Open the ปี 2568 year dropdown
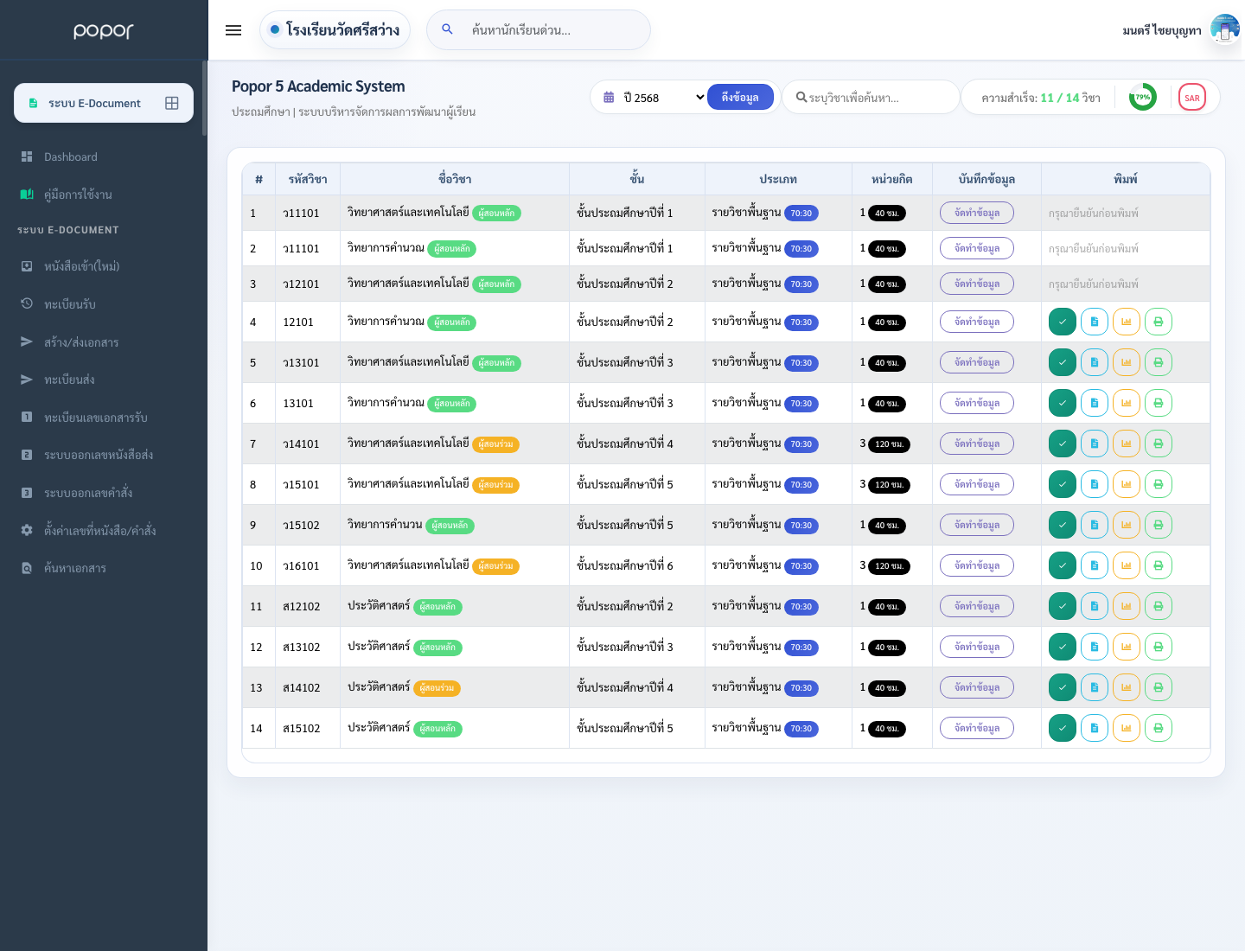Image resolution: width=1245 pixels, height=951 pixels. pyautogui.click(x=663, y=98)
